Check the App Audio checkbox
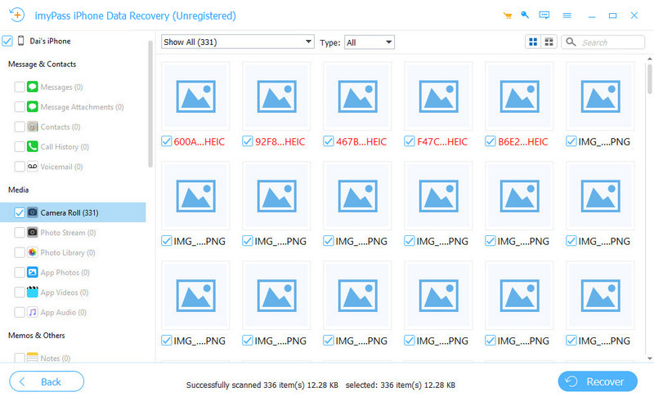This screenshot has width=654, height=401. (19, 312)
